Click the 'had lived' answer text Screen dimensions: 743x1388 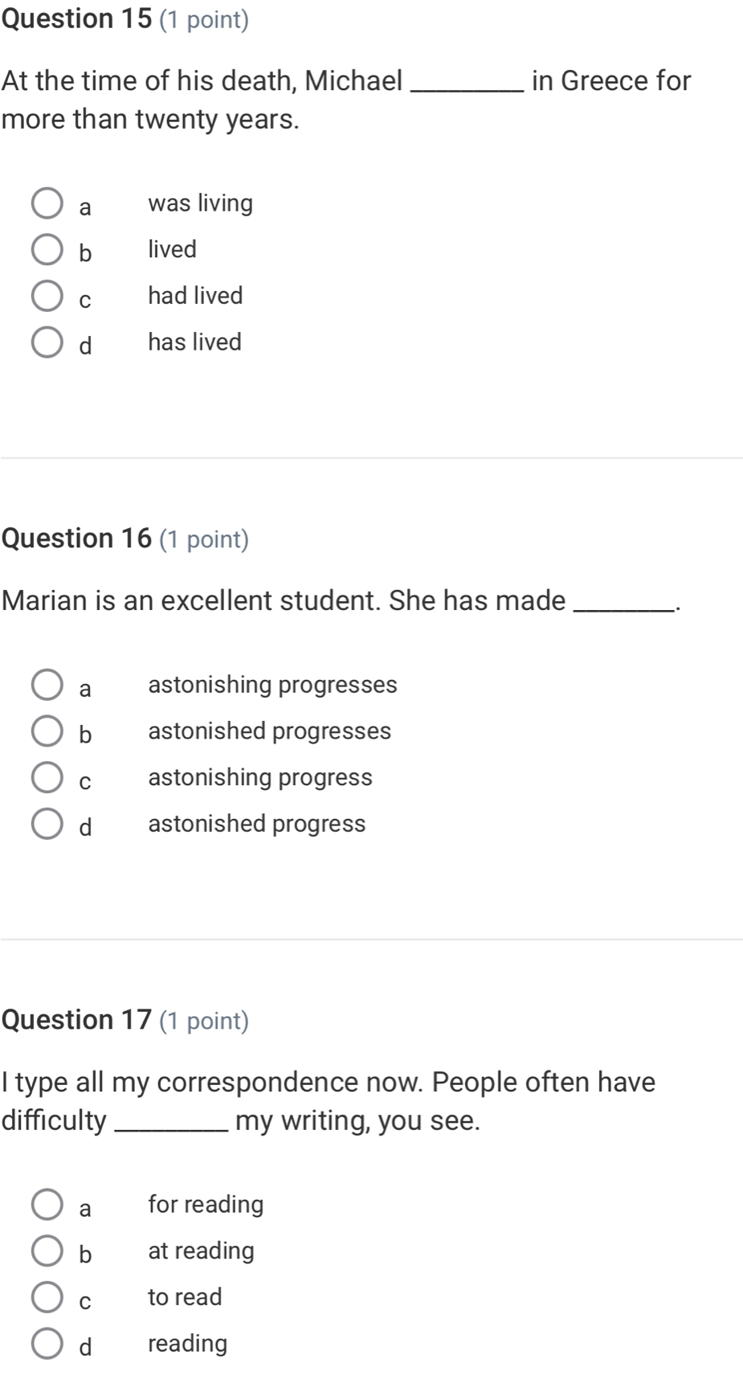point(195,296)
